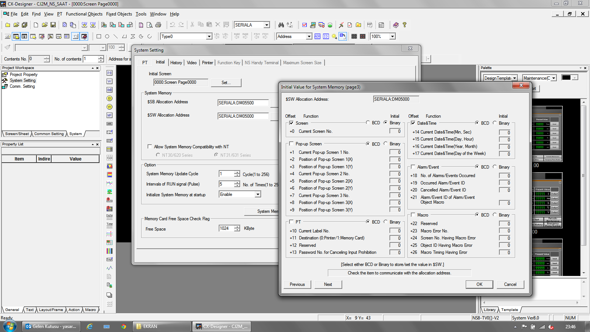Click the Previous button

[x=297, y=284]
